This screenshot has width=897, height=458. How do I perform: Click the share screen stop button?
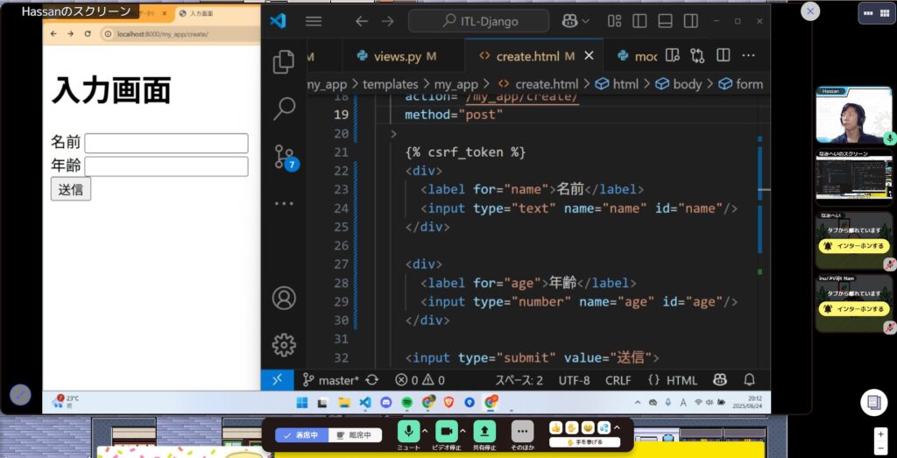point(485,431)
